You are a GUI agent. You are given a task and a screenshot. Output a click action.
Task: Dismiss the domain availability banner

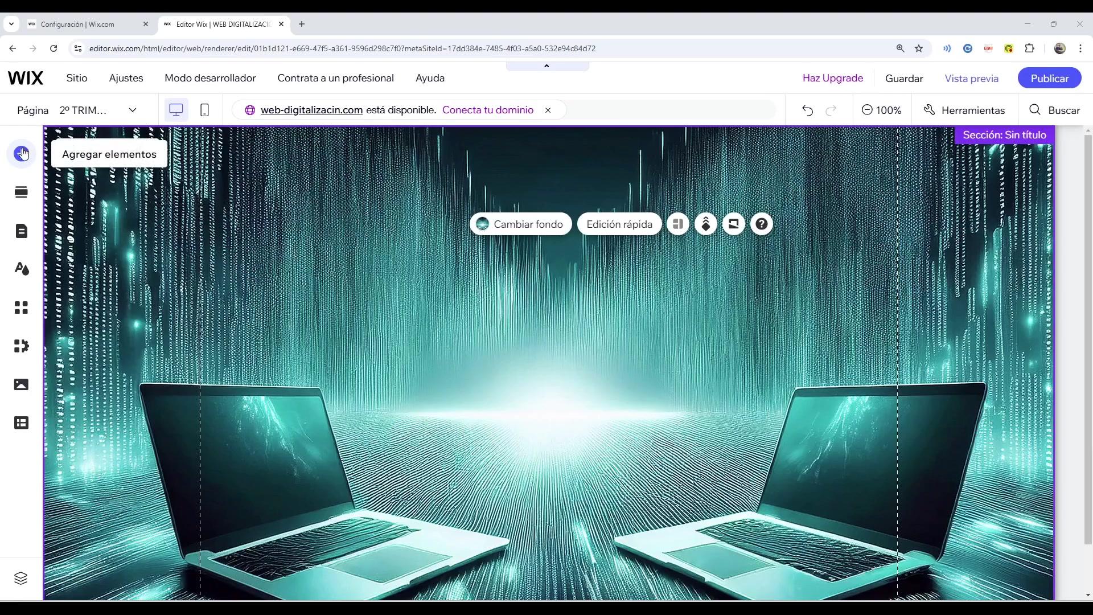pos(548,110)
